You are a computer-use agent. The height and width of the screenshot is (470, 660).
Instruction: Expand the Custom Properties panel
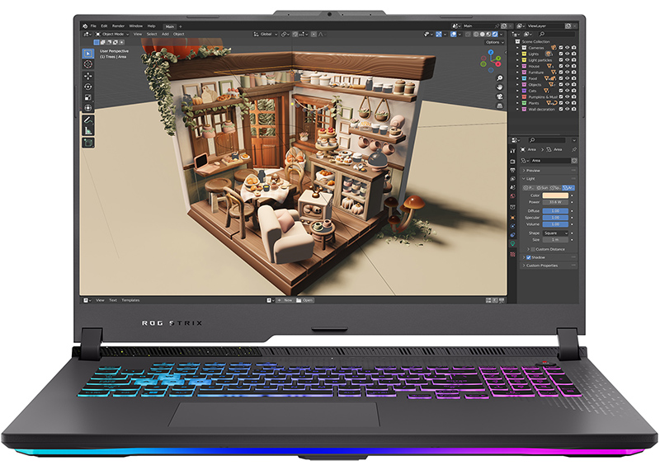point(549,266)
